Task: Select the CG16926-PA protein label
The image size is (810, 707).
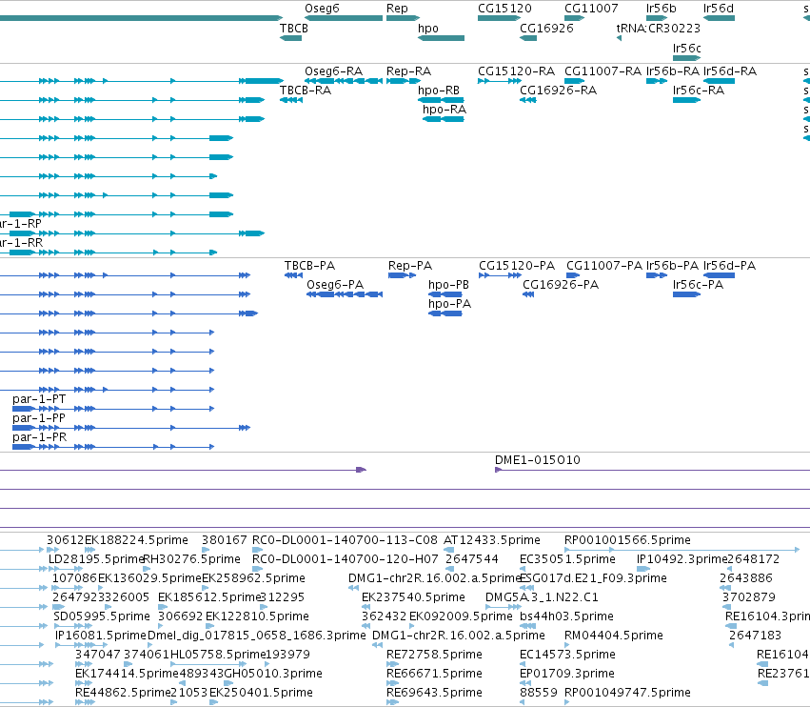Action: pyautogui.click(x=561, y=285)
